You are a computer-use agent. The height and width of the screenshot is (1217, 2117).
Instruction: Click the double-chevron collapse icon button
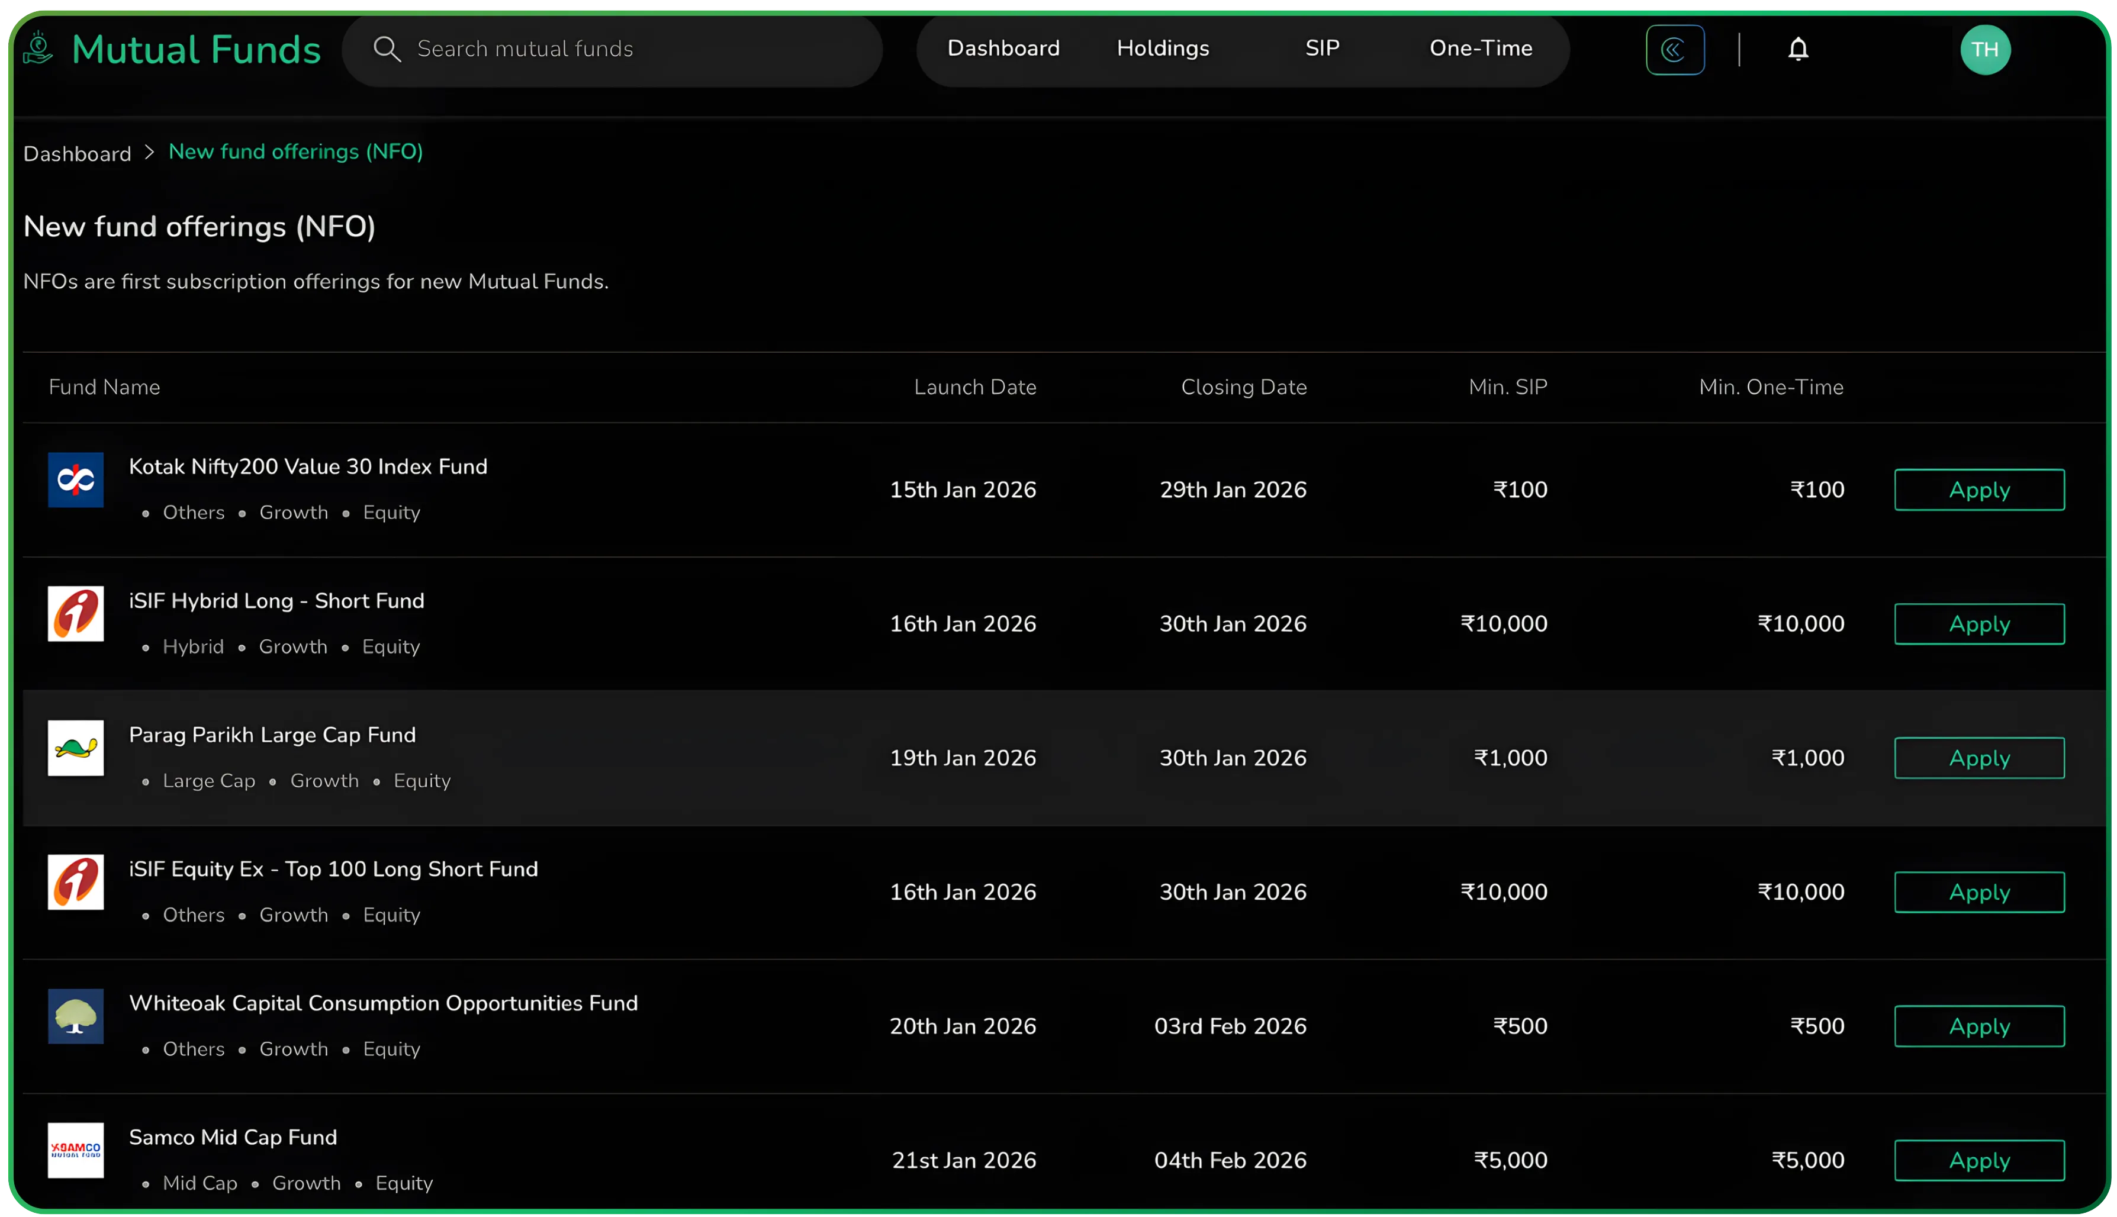tap(1674, 49)
